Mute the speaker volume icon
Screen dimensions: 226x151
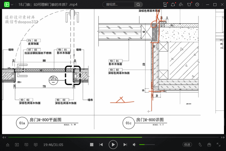[134, 145]
